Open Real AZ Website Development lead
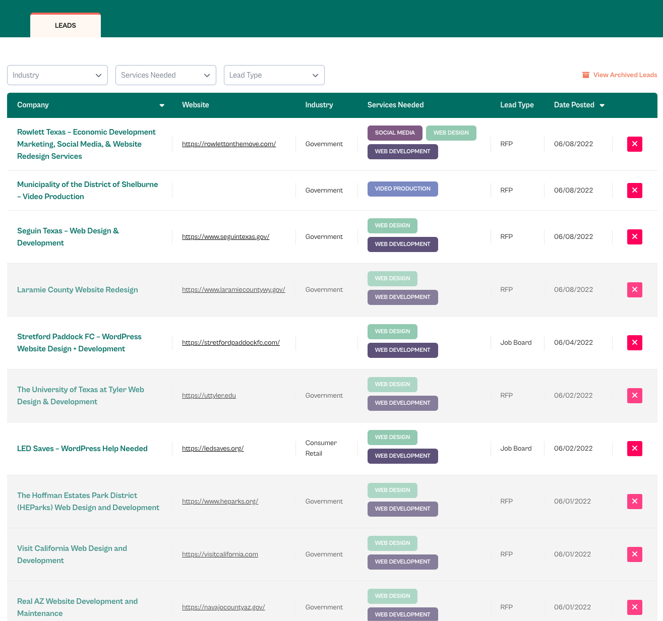This screenshot has width=663, height=621. coord(77,607)
